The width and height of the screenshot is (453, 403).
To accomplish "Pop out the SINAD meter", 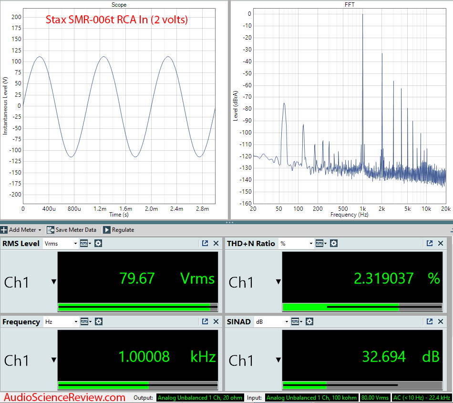I will tap(430, 321).
